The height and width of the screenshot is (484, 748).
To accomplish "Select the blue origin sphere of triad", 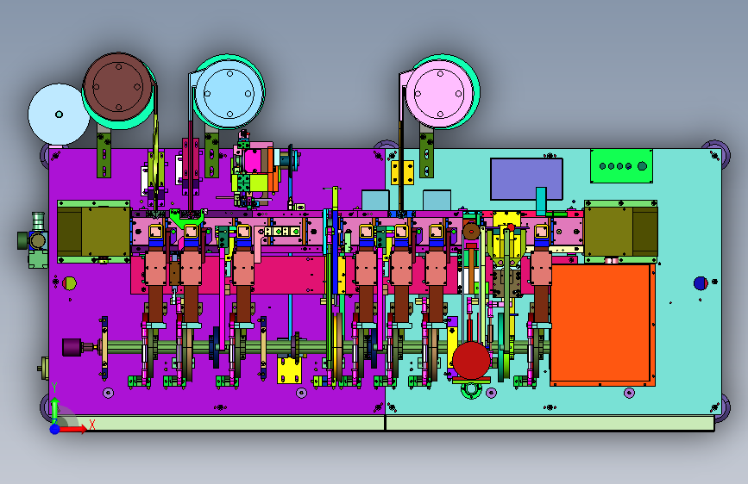I will 55,429.
